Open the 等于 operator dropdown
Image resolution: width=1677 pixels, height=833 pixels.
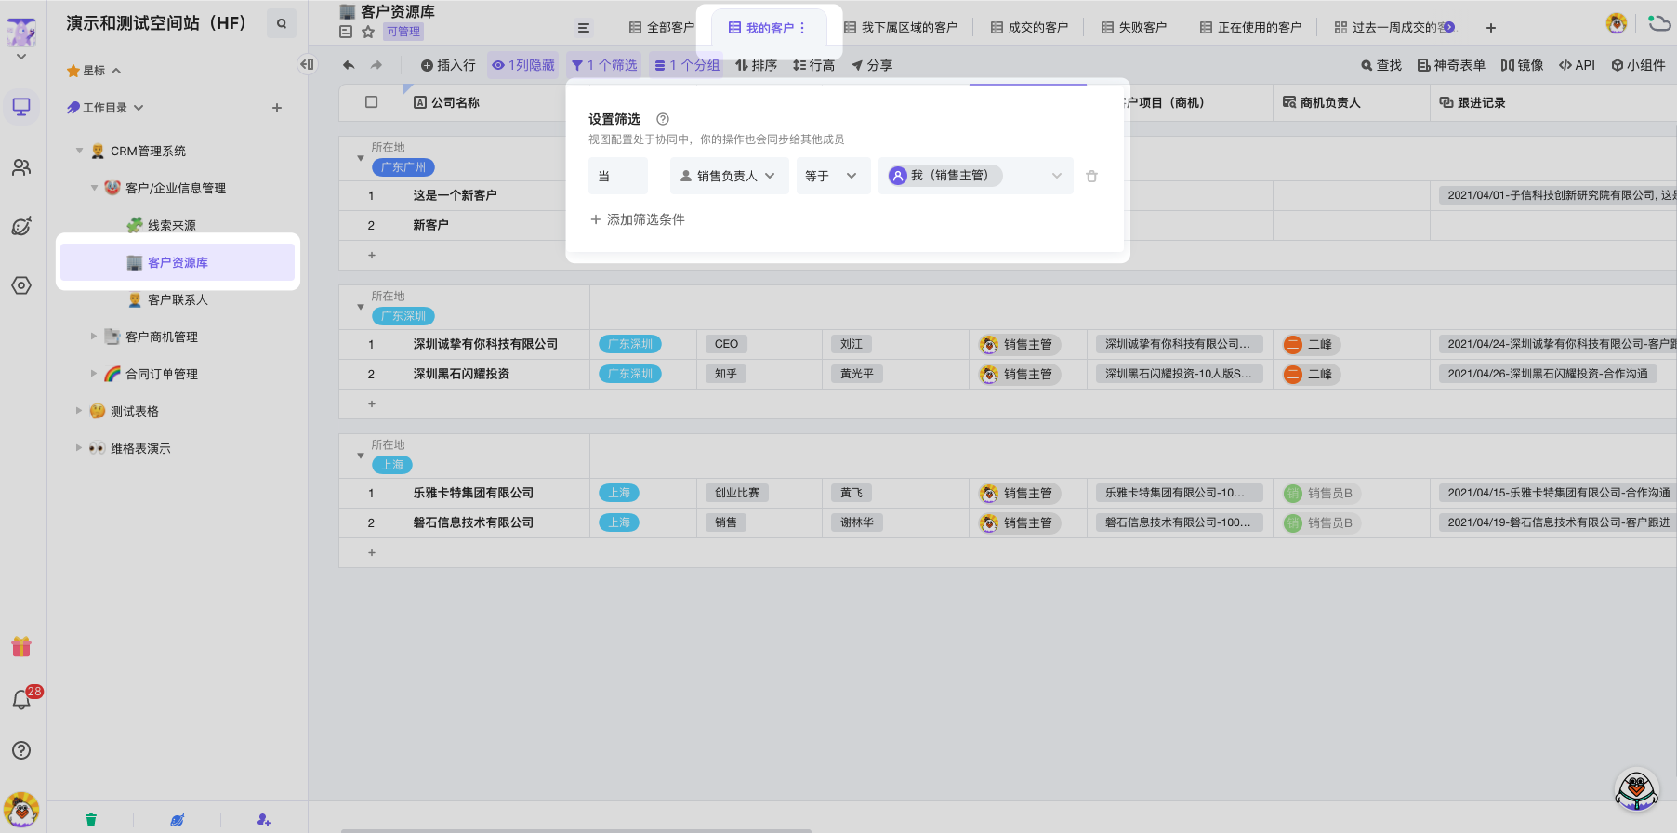coord(832,176)
